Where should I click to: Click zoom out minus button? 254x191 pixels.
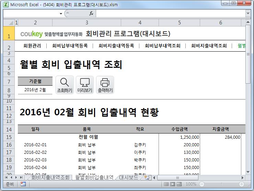202,184
